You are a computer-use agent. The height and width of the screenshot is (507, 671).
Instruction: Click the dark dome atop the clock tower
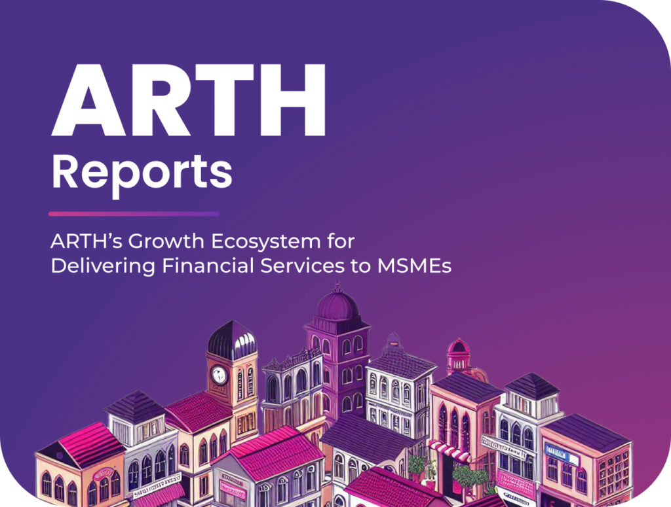point(231,340)
